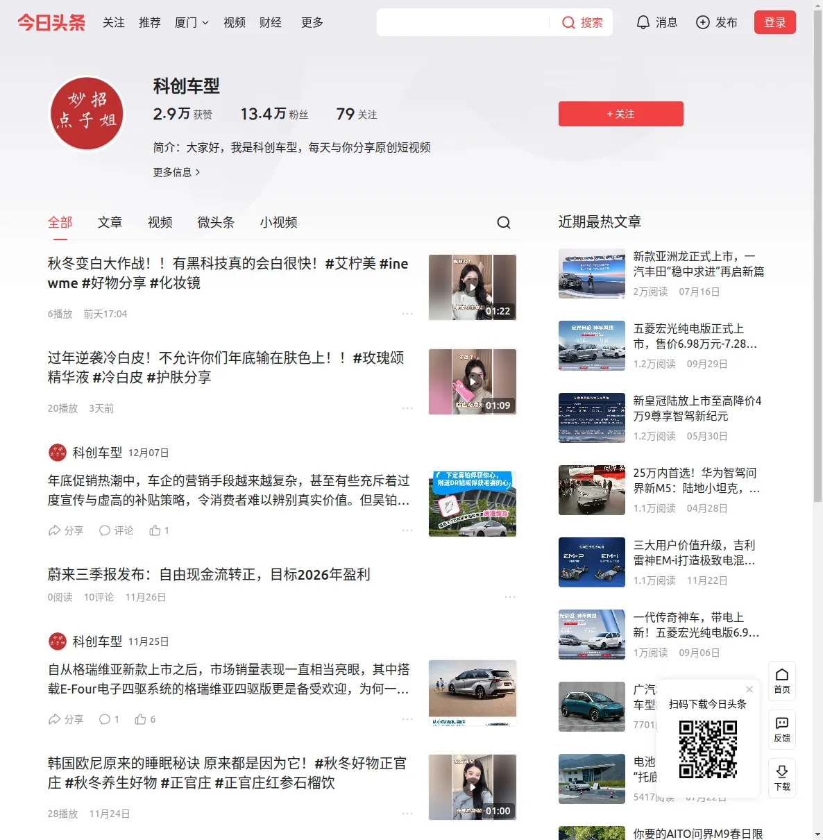Click the 扫码下载今日头条 QR code
This screenshot has height=840, width=823.
708,749
